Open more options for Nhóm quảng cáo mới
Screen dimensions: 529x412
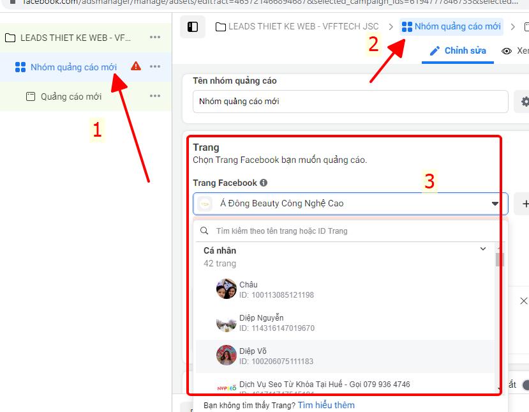[155, 66]
